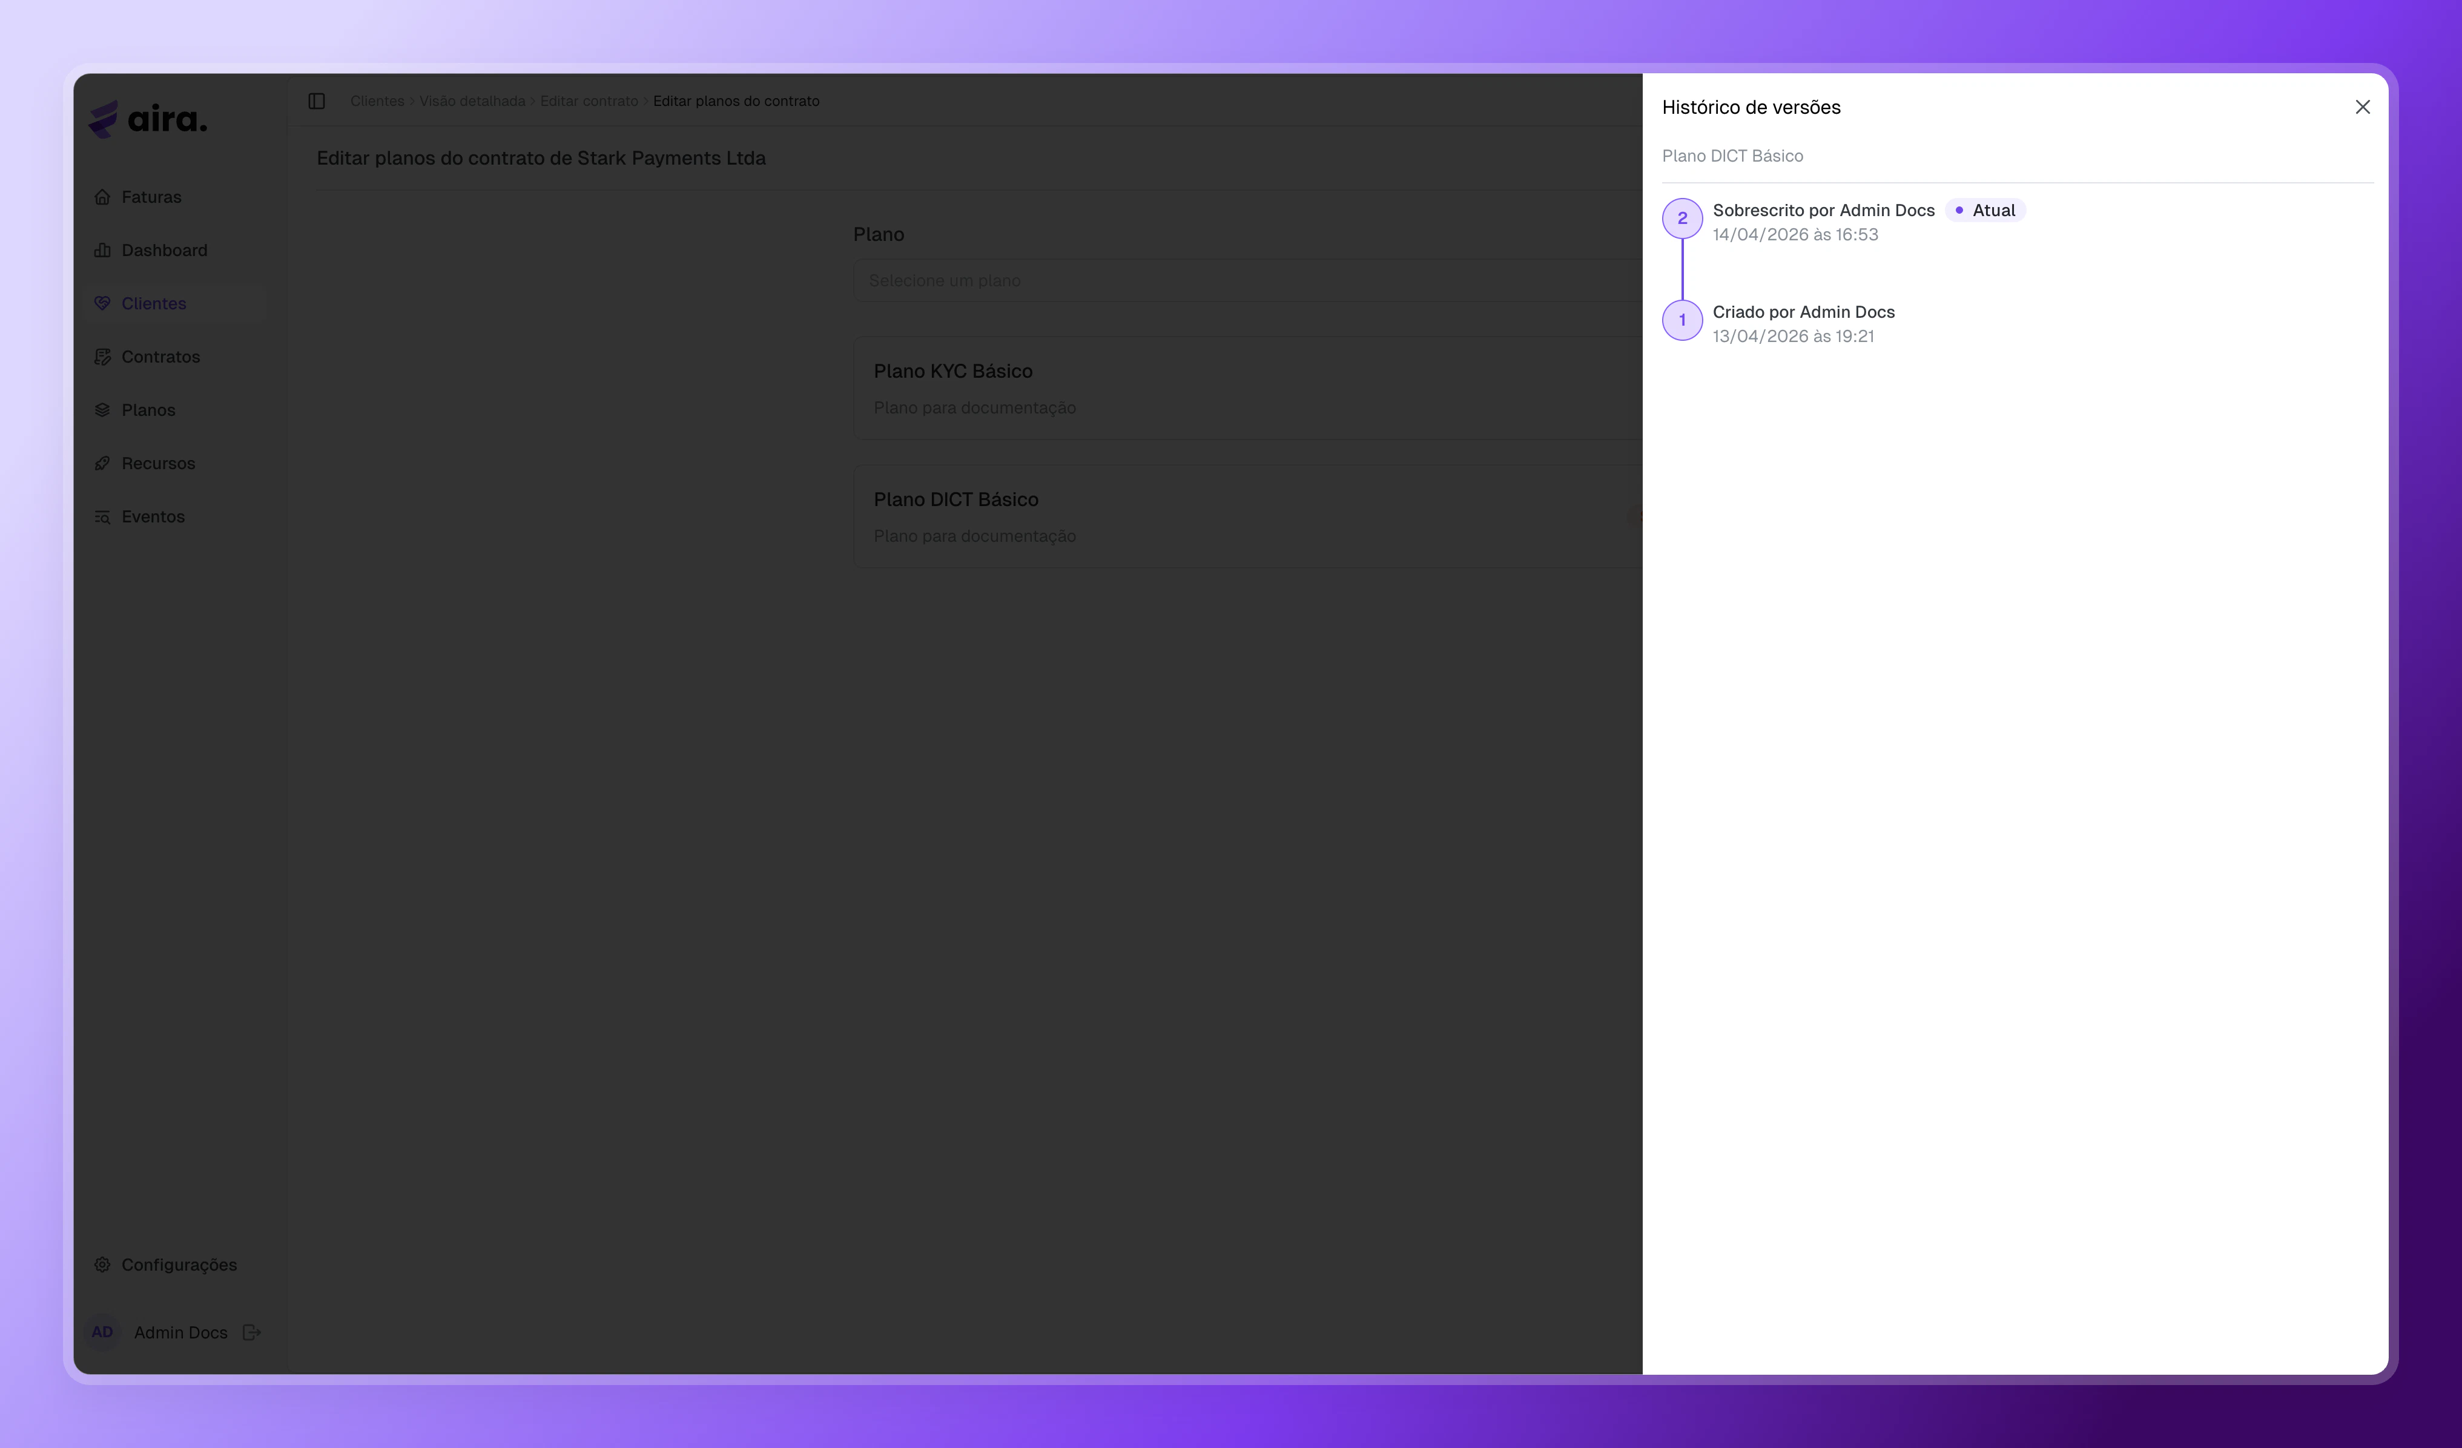Toggle the sidebar collapse icon
The height and width of the screenshot is (1448, 2462).
[317, 100]
